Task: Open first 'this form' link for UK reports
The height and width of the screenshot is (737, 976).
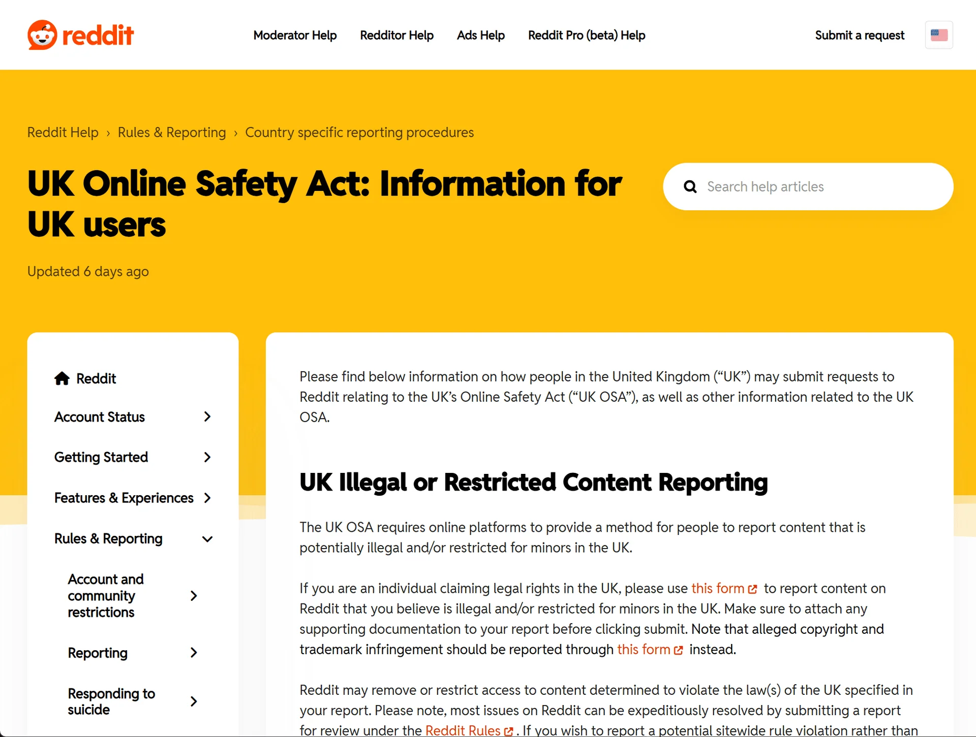Action: pyautogui.click(x=718, y=588)
